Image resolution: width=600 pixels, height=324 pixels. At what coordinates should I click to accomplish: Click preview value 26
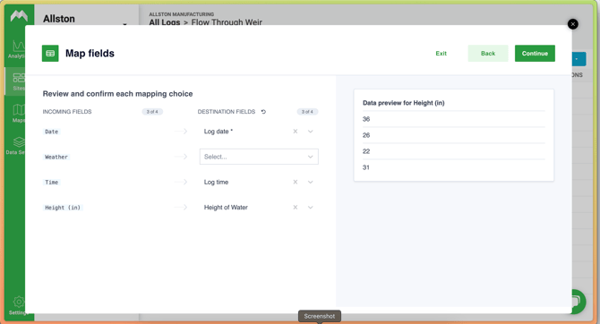(366, 135)
